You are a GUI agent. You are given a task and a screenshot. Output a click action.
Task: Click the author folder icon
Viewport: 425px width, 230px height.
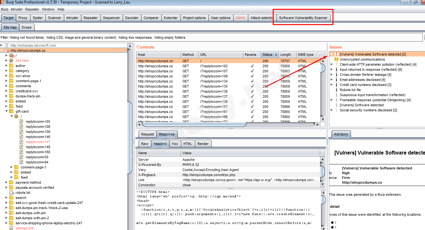(11, 66)
